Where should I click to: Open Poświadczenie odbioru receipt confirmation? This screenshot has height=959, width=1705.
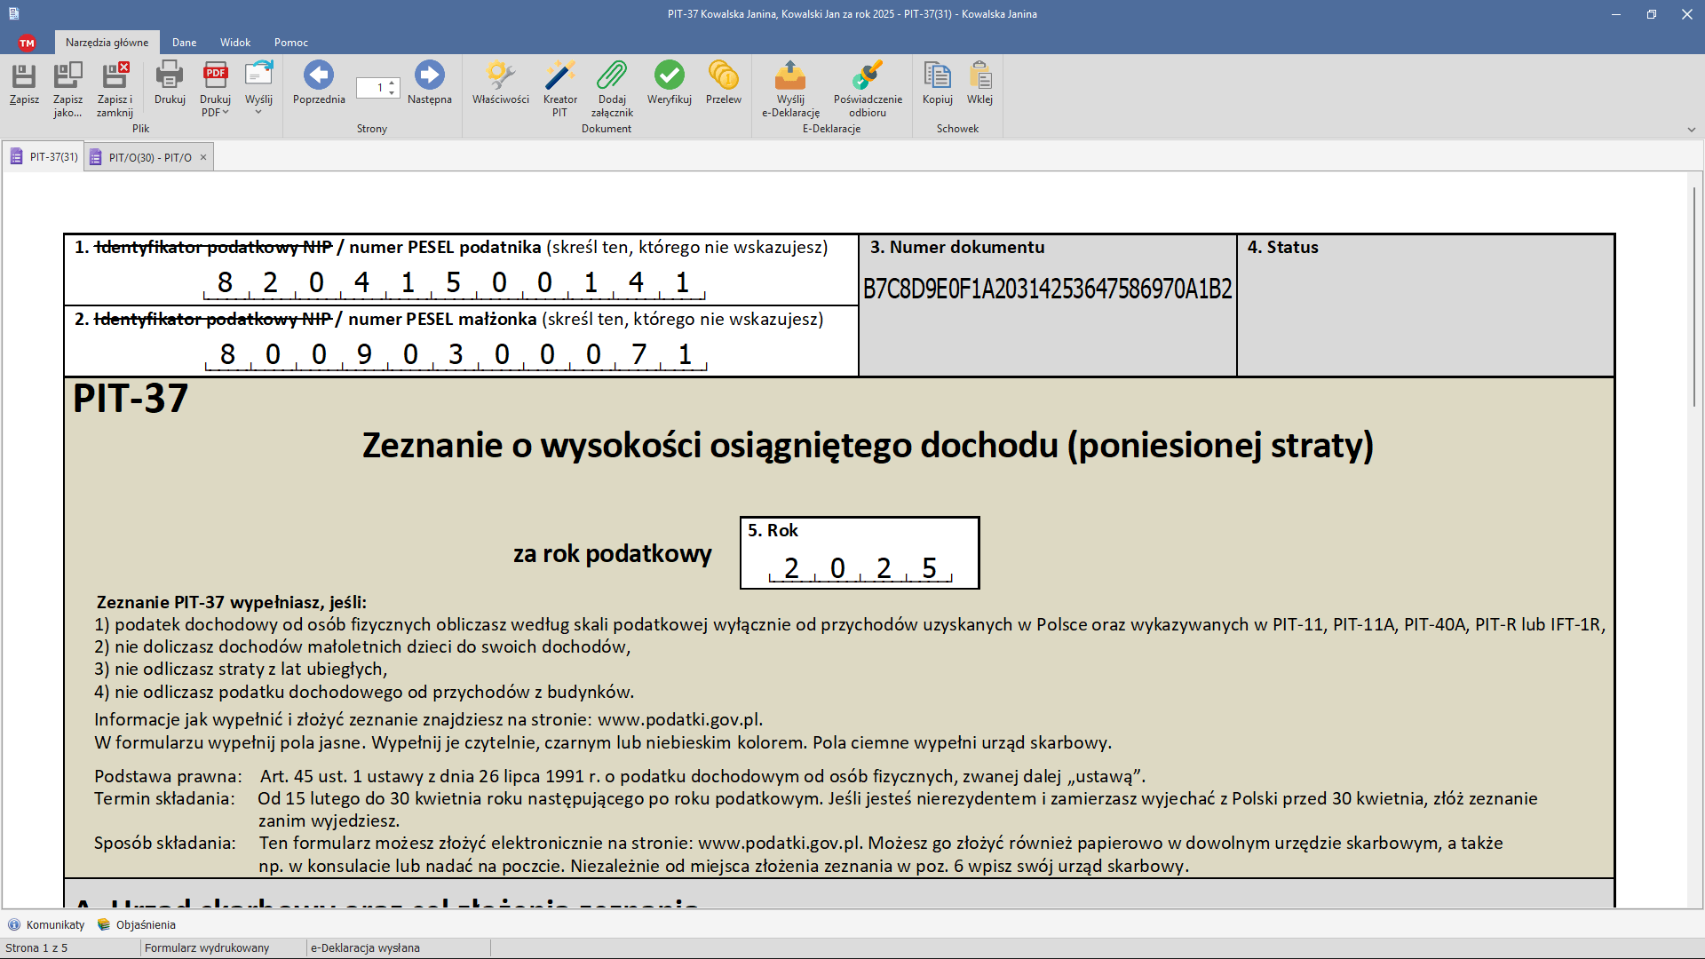point(868,89)
